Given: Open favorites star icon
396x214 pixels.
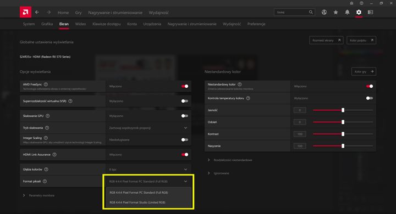Looking at the screenshot, I should tap(335, 12).
